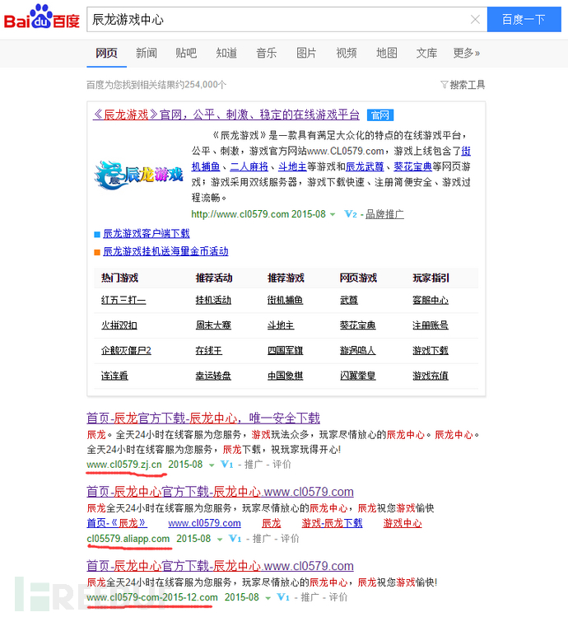Switch to the 贴吧 tab
The width and height of the screenshot is (568, 617).
186,53
